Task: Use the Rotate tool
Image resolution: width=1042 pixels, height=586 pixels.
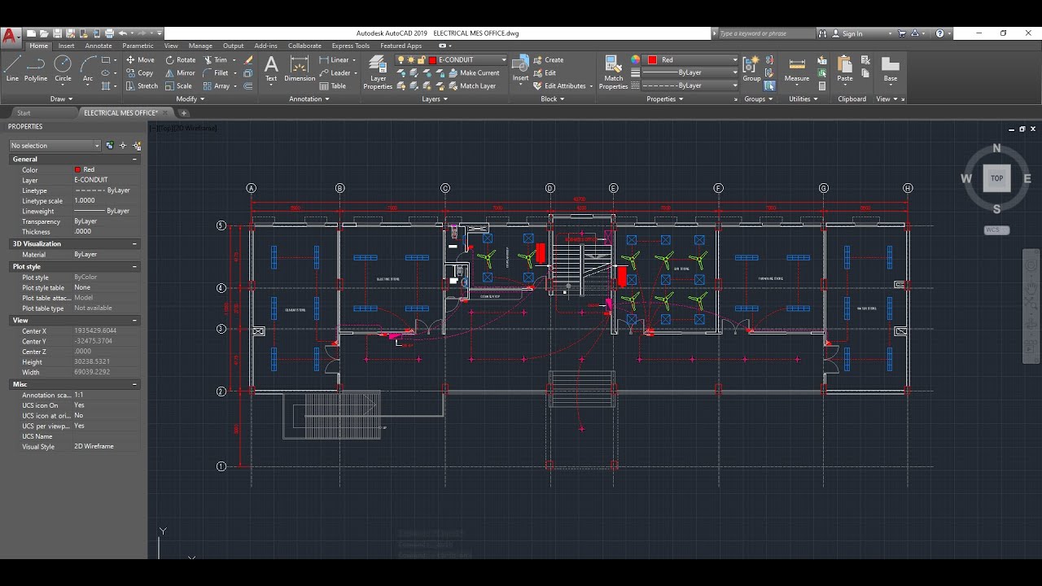Action: 180,59
